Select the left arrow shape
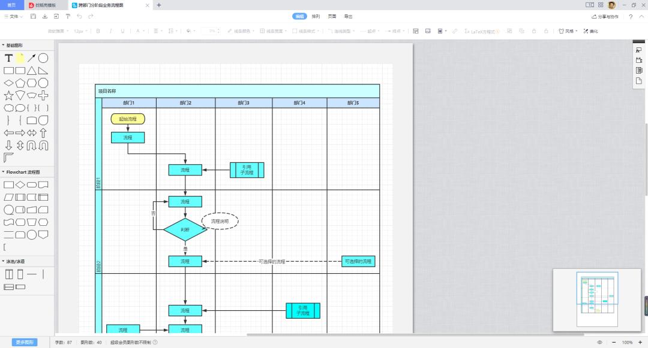The width and height of the screenshot is (648, 348). tap(8, 133)
